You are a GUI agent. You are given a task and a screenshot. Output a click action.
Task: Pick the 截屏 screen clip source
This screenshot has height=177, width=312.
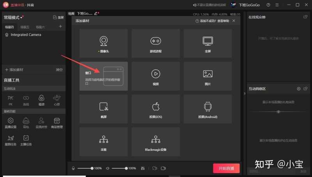(x=103, y=109)
